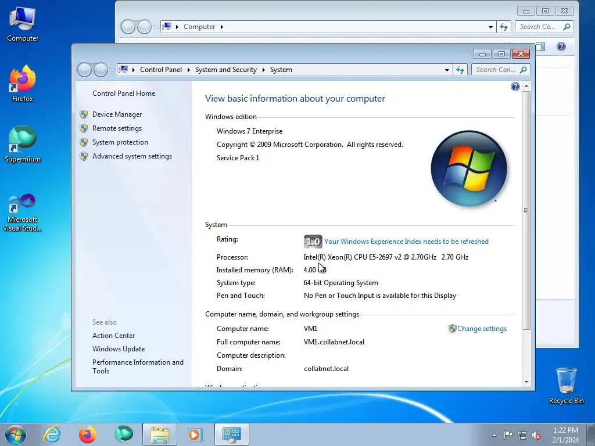The width and height of the screenshot is (595, 446).
Task: Open Windows Update under See also
Action: tap(119, 349)
